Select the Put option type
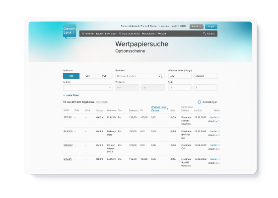 (104, 76)
